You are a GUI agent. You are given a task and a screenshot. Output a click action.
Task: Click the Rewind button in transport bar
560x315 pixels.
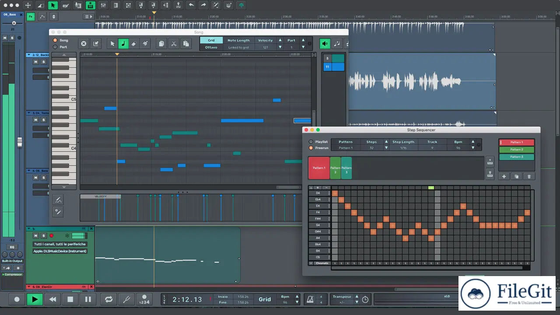52,300
